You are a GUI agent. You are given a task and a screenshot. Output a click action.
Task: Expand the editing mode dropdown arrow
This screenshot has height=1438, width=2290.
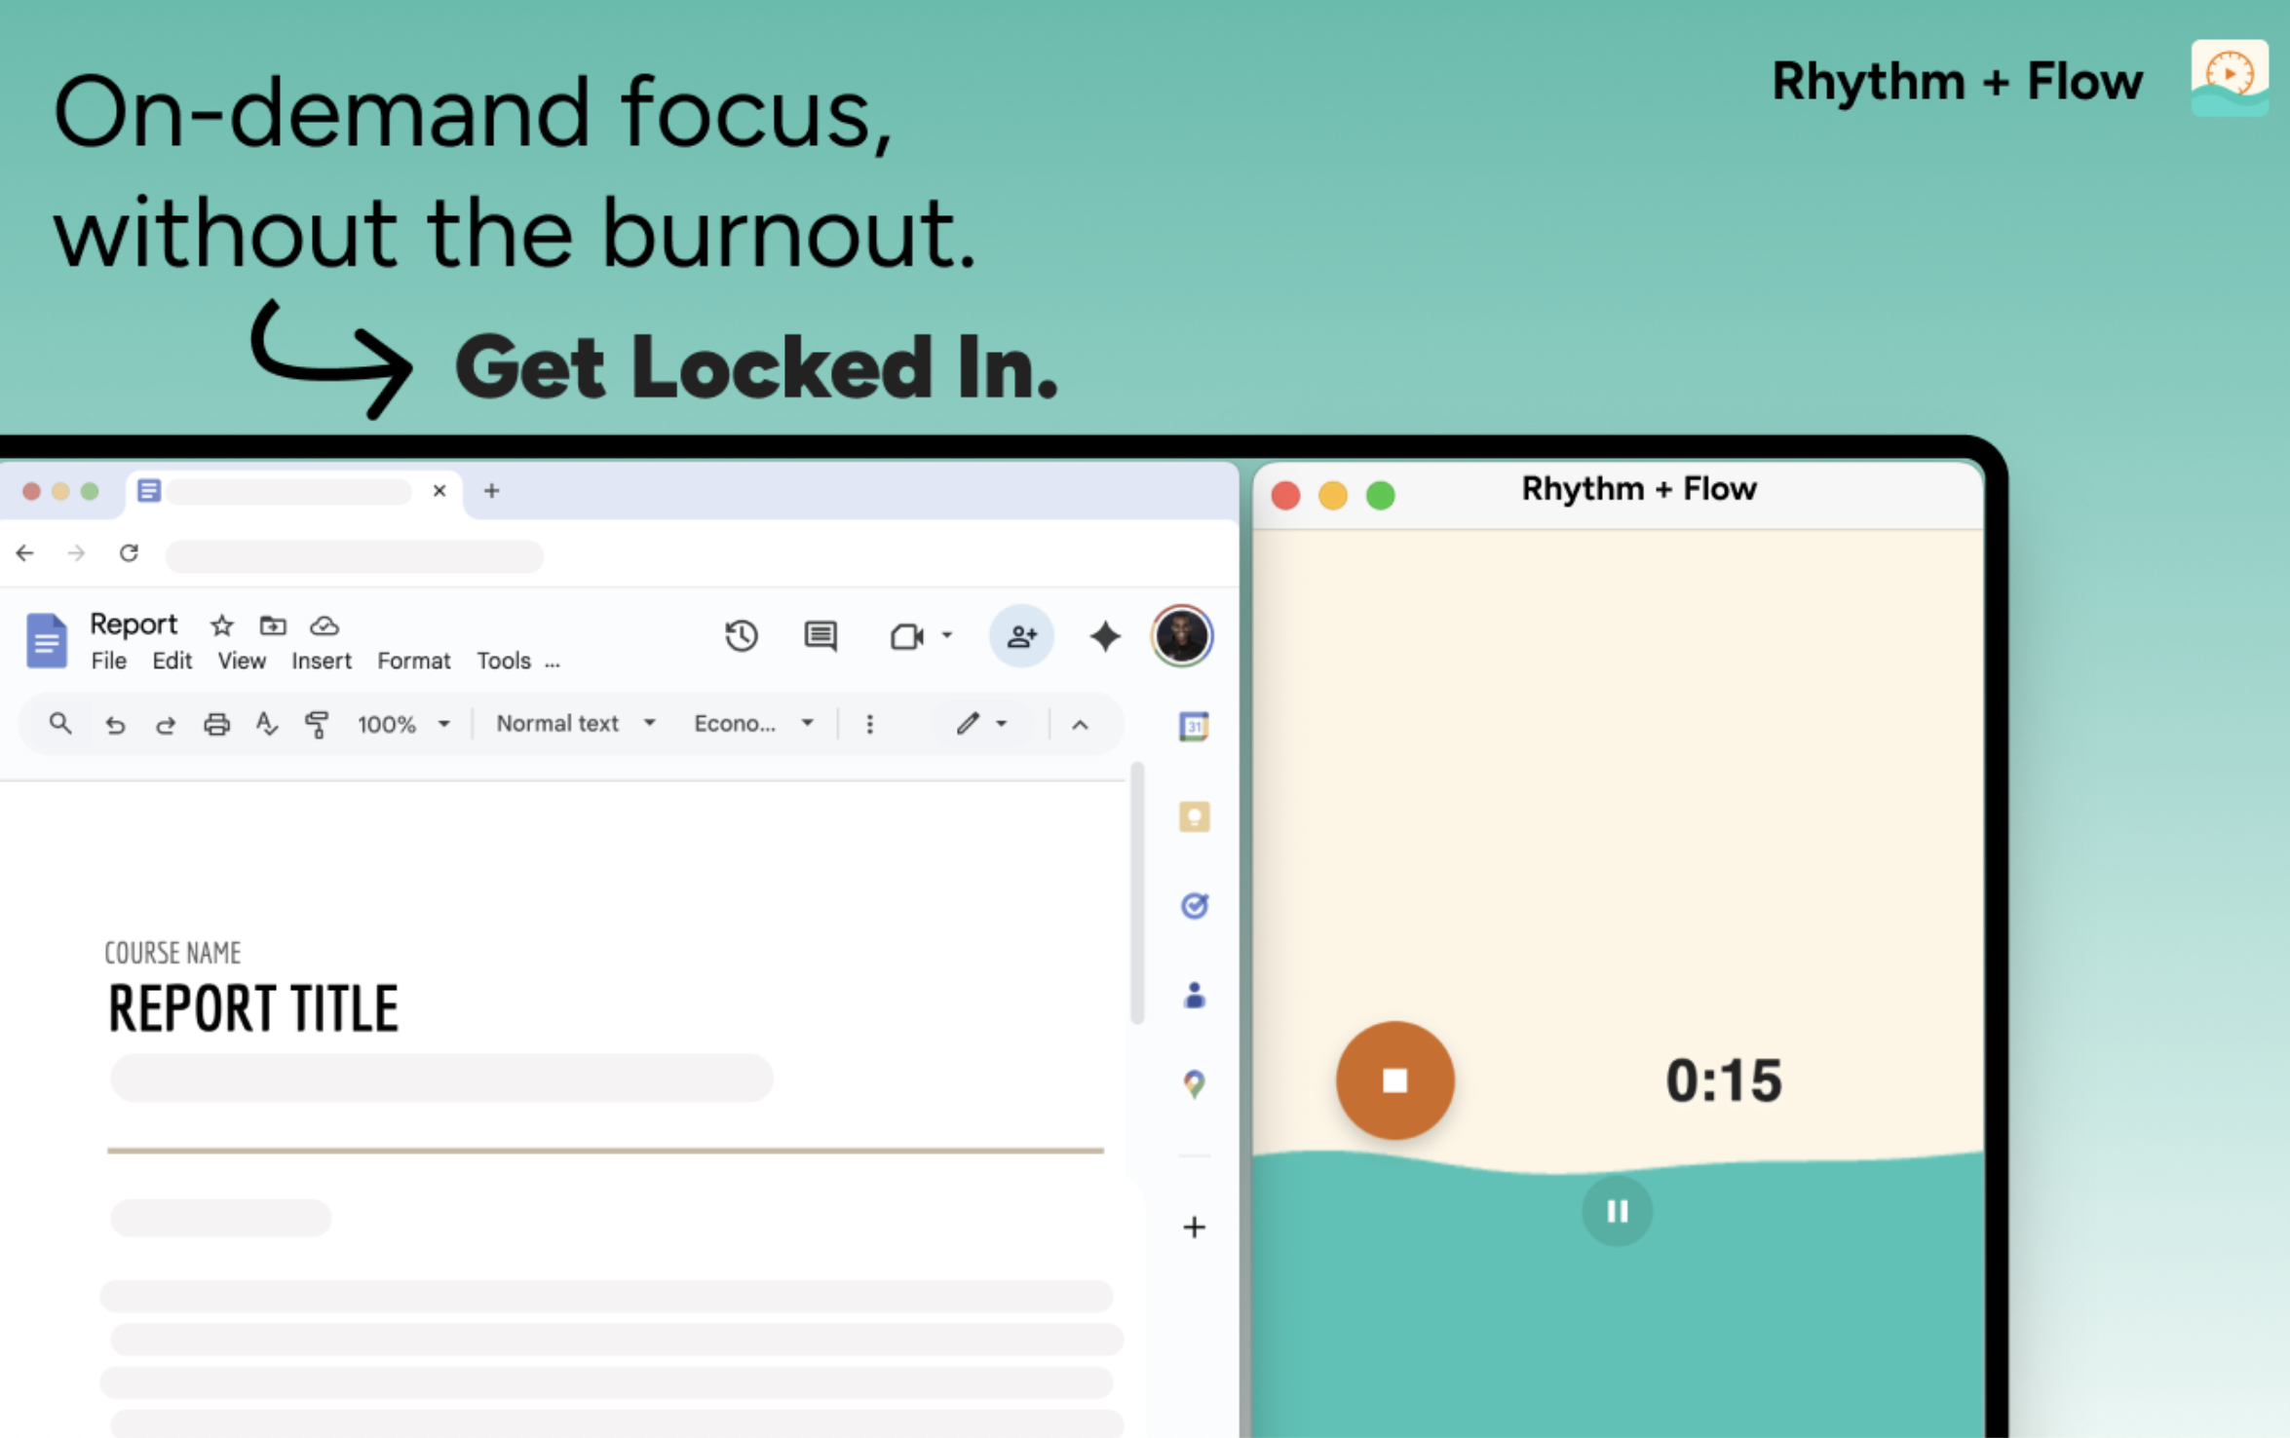click(x=1001, y=724)
